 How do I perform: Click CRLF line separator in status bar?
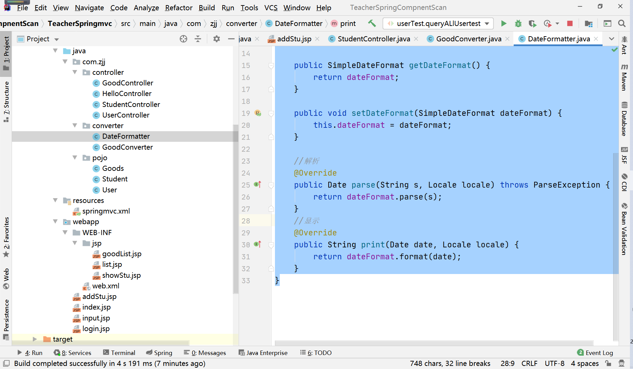click(529, 364)
